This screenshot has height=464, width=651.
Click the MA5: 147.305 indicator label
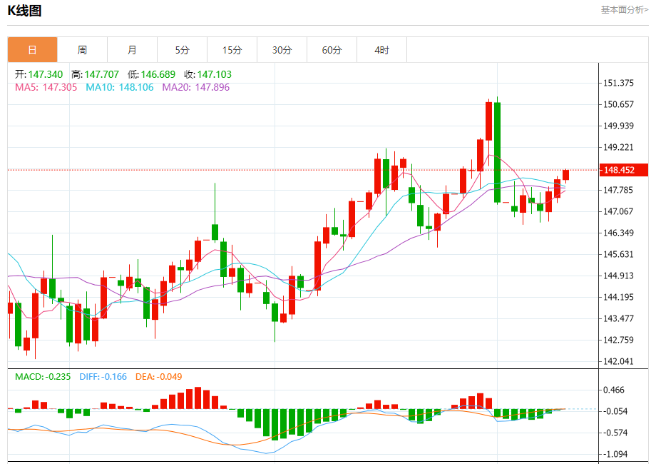[x=46, y=87]
